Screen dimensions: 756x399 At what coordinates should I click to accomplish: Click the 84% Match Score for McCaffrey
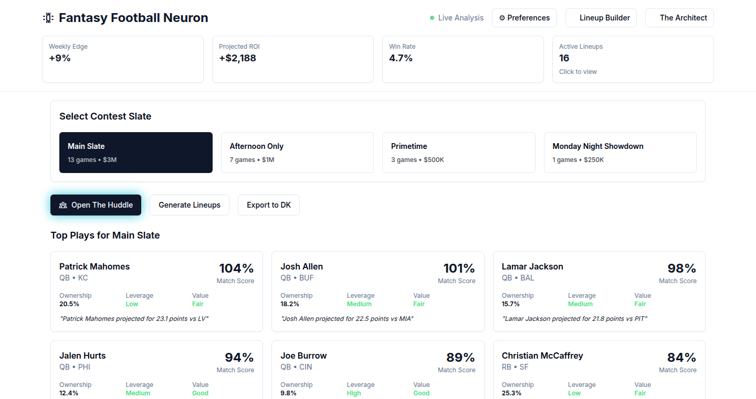681,358
